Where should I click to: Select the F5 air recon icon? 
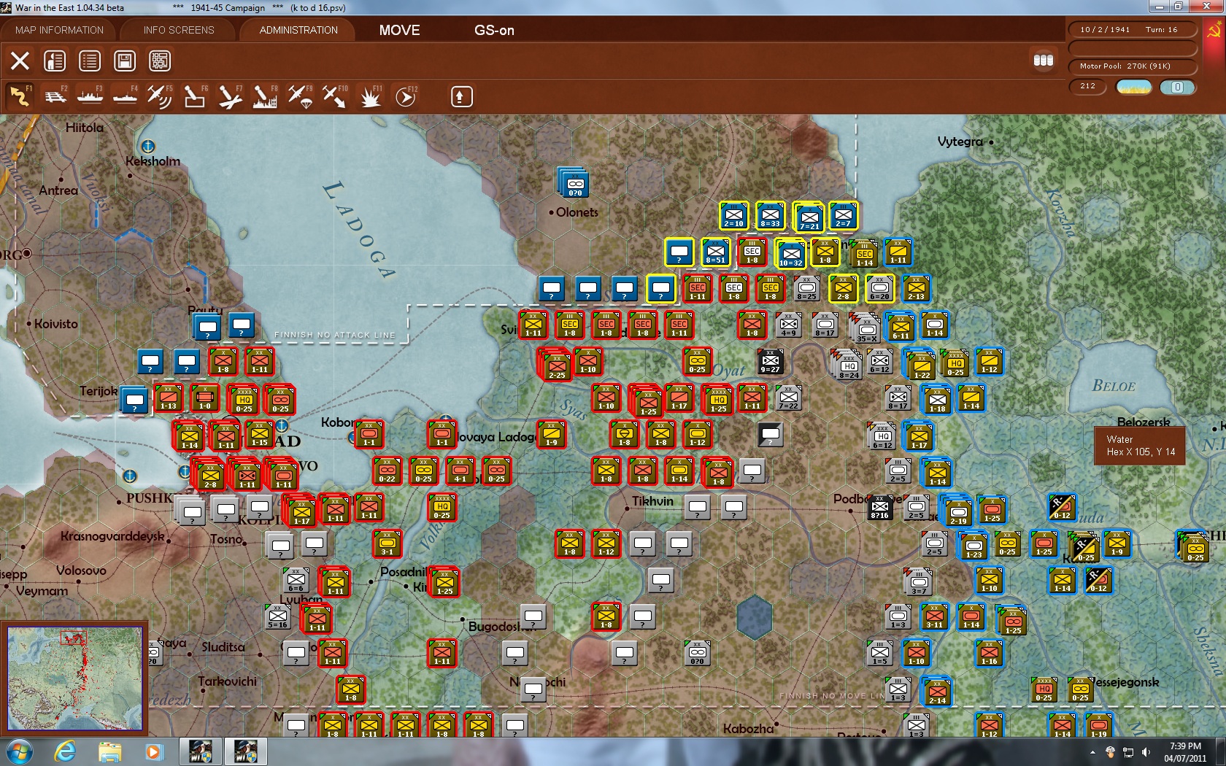tap(159, 96)
